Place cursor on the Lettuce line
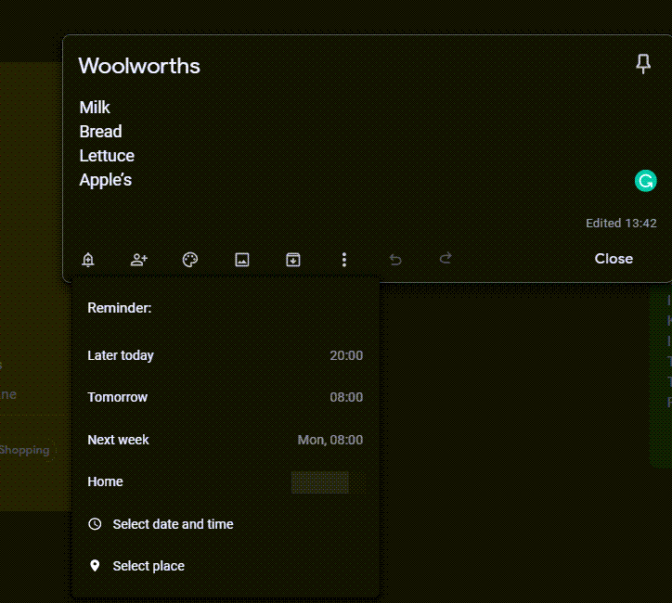The image size is (672, 603). click(x=107, y=156)
